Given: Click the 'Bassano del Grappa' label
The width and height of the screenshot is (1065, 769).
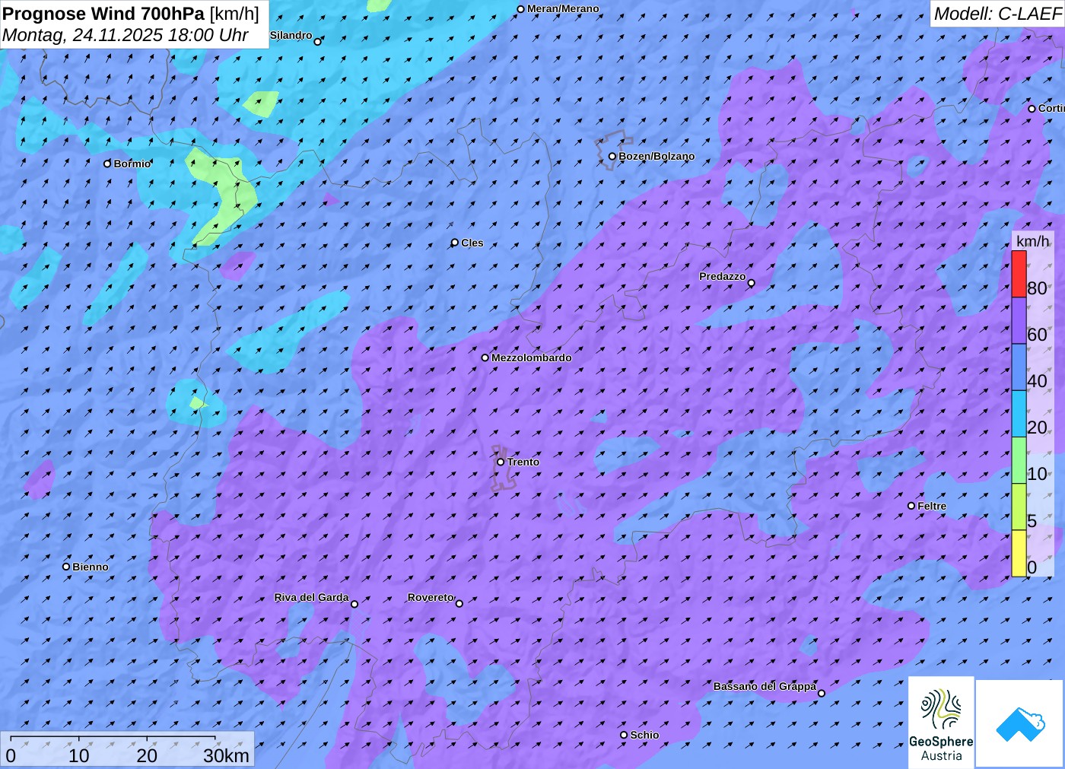Looking at the screenshot, I should coord(765,686).
